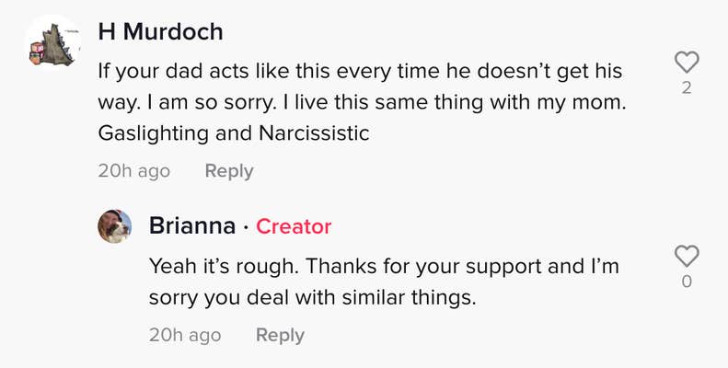Screen dimensions: 728x368
Task: Open Brianna's dog avatar photo
Action: coord(115,225)
